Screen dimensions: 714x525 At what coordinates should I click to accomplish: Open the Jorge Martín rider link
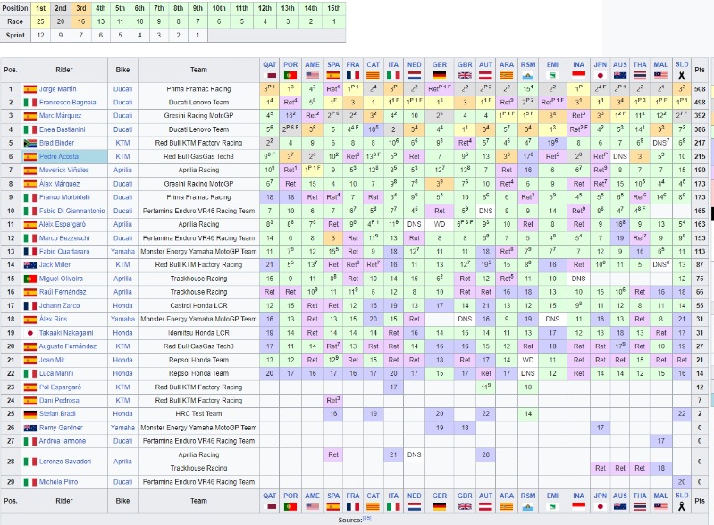coord(58,89)
